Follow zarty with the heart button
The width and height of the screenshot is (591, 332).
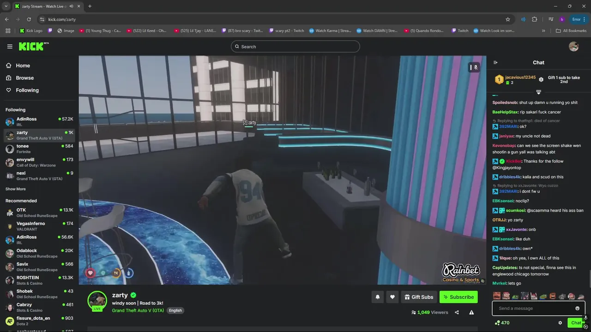(x=392, y=297)
